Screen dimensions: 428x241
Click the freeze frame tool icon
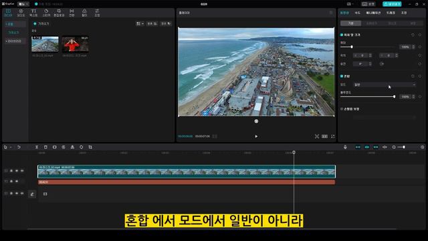tap(55, 147)
